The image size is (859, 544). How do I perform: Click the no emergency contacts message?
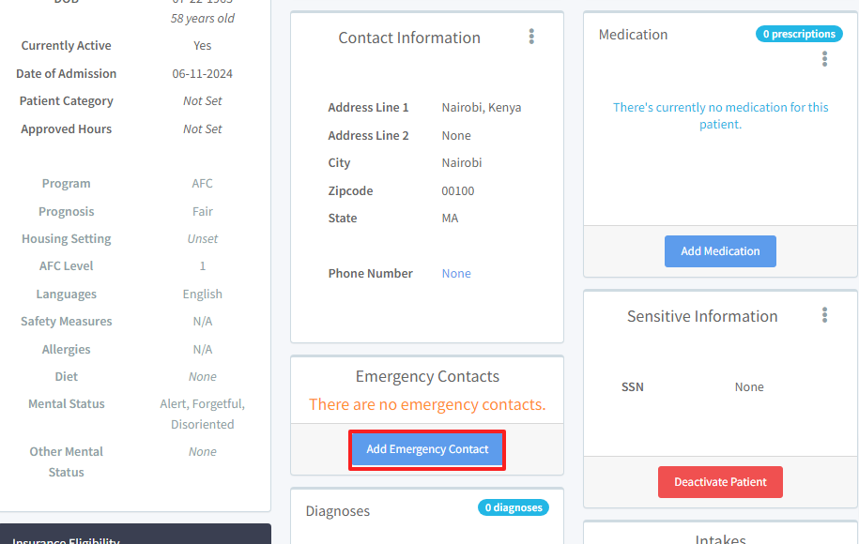tap(427, 405)
